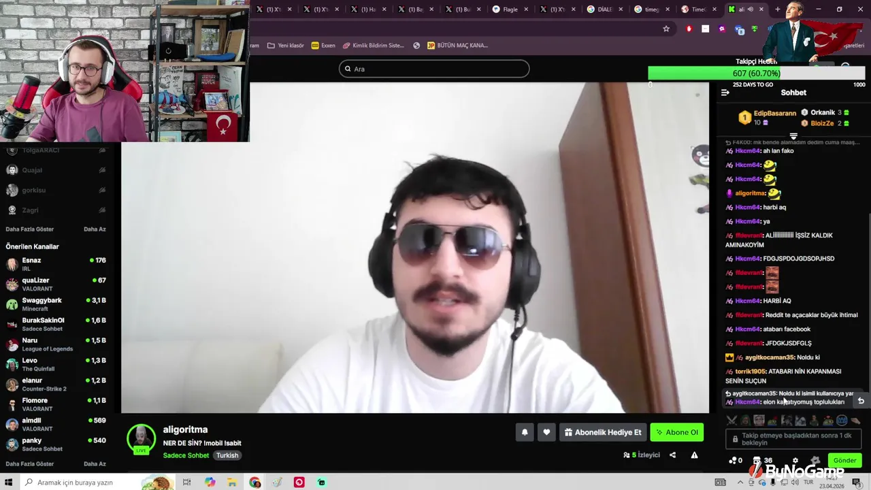This screenshot has width=871, height=490.
Task: Collapse followed channels with upper Daha Az
Action: [95, 229]
